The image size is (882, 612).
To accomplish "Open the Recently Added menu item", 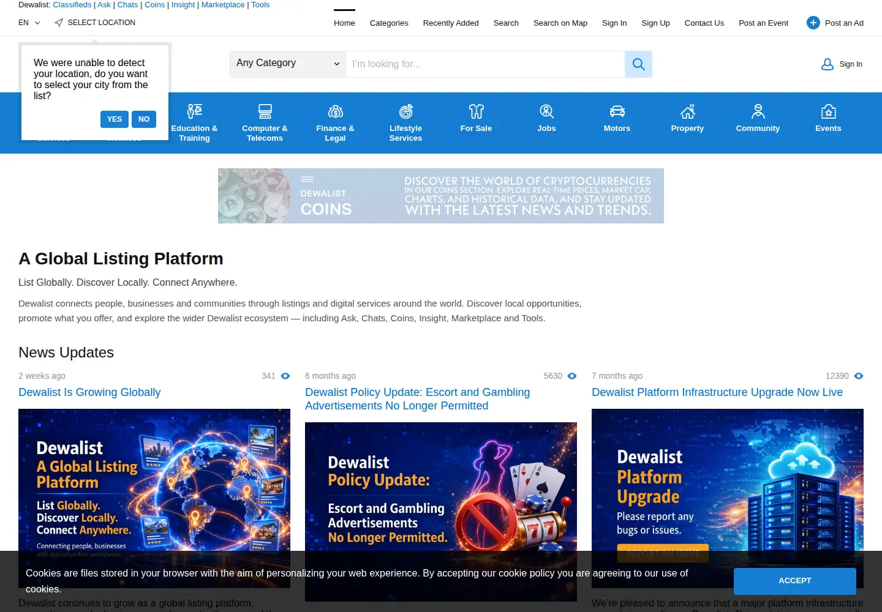I will [451, 23].
